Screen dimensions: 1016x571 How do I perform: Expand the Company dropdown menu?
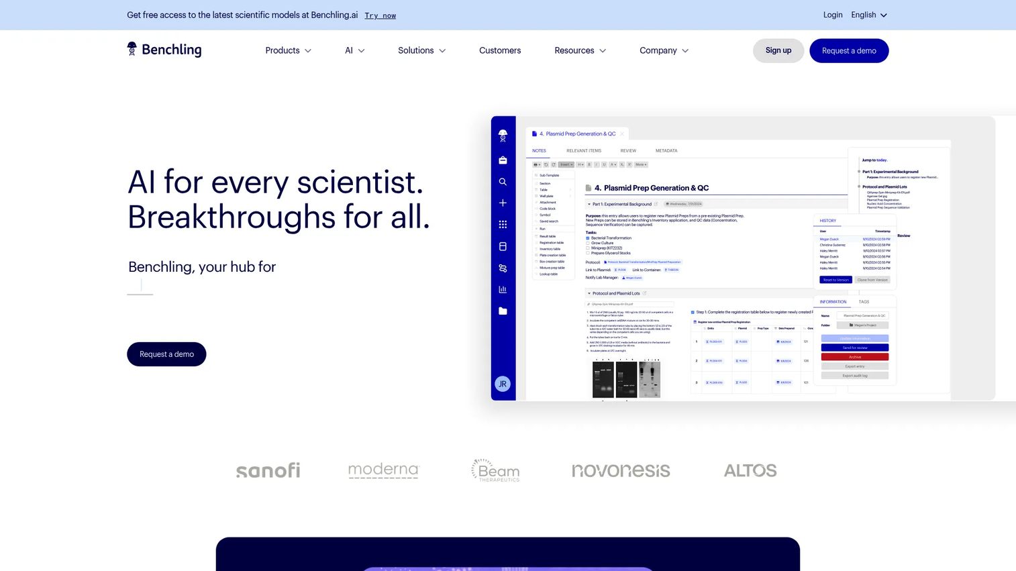tap(664, 50)
